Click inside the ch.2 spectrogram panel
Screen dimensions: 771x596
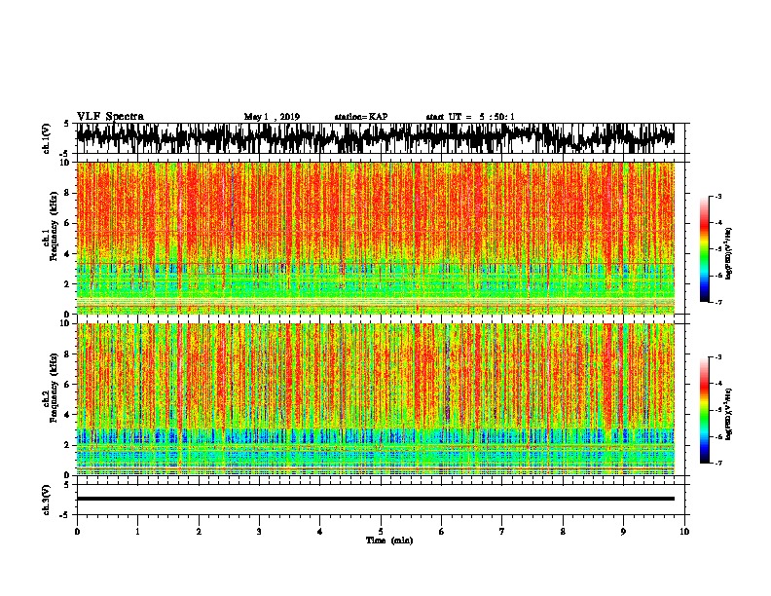(375, 399)
